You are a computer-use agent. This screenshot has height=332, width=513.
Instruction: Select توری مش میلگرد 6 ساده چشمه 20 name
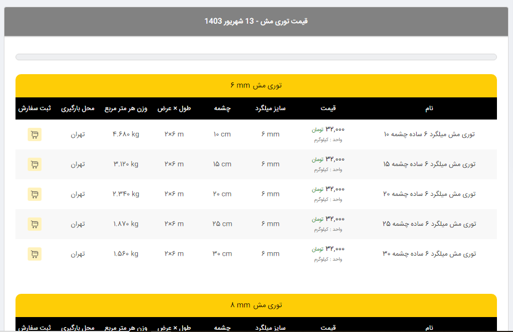(429, 194)
